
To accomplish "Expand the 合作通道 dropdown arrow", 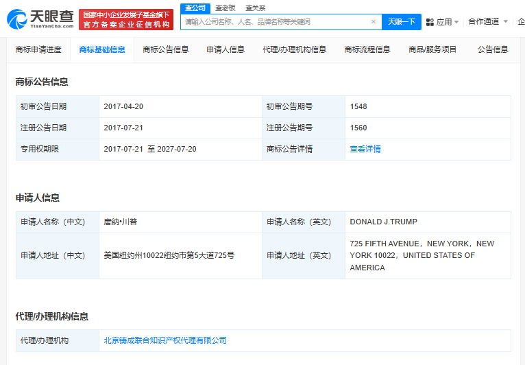I will click(506, 21).
